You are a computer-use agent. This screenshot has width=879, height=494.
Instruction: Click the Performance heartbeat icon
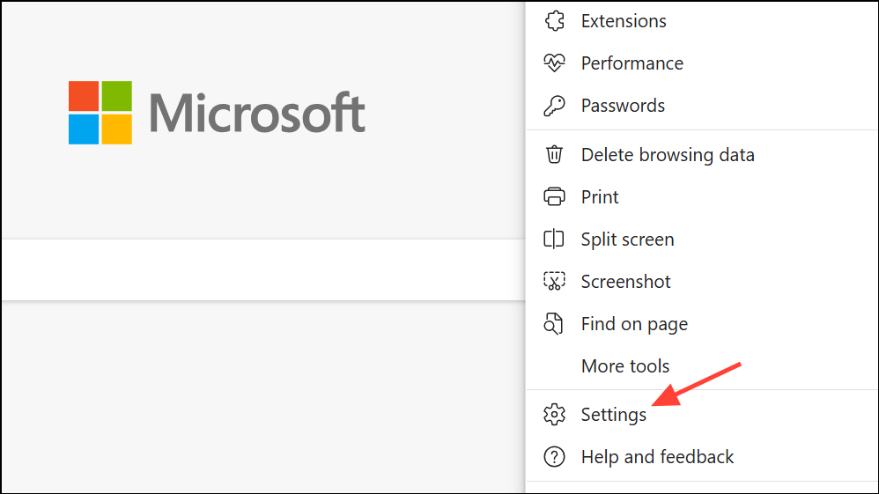554,63
